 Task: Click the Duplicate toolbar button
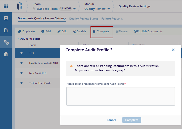[x=26, y=31]
